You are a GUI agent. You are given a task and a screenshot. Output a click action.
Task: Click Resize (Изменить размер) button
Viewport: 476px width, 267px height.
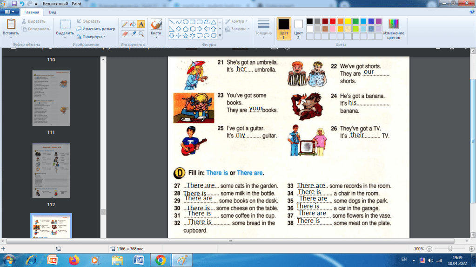95,29
